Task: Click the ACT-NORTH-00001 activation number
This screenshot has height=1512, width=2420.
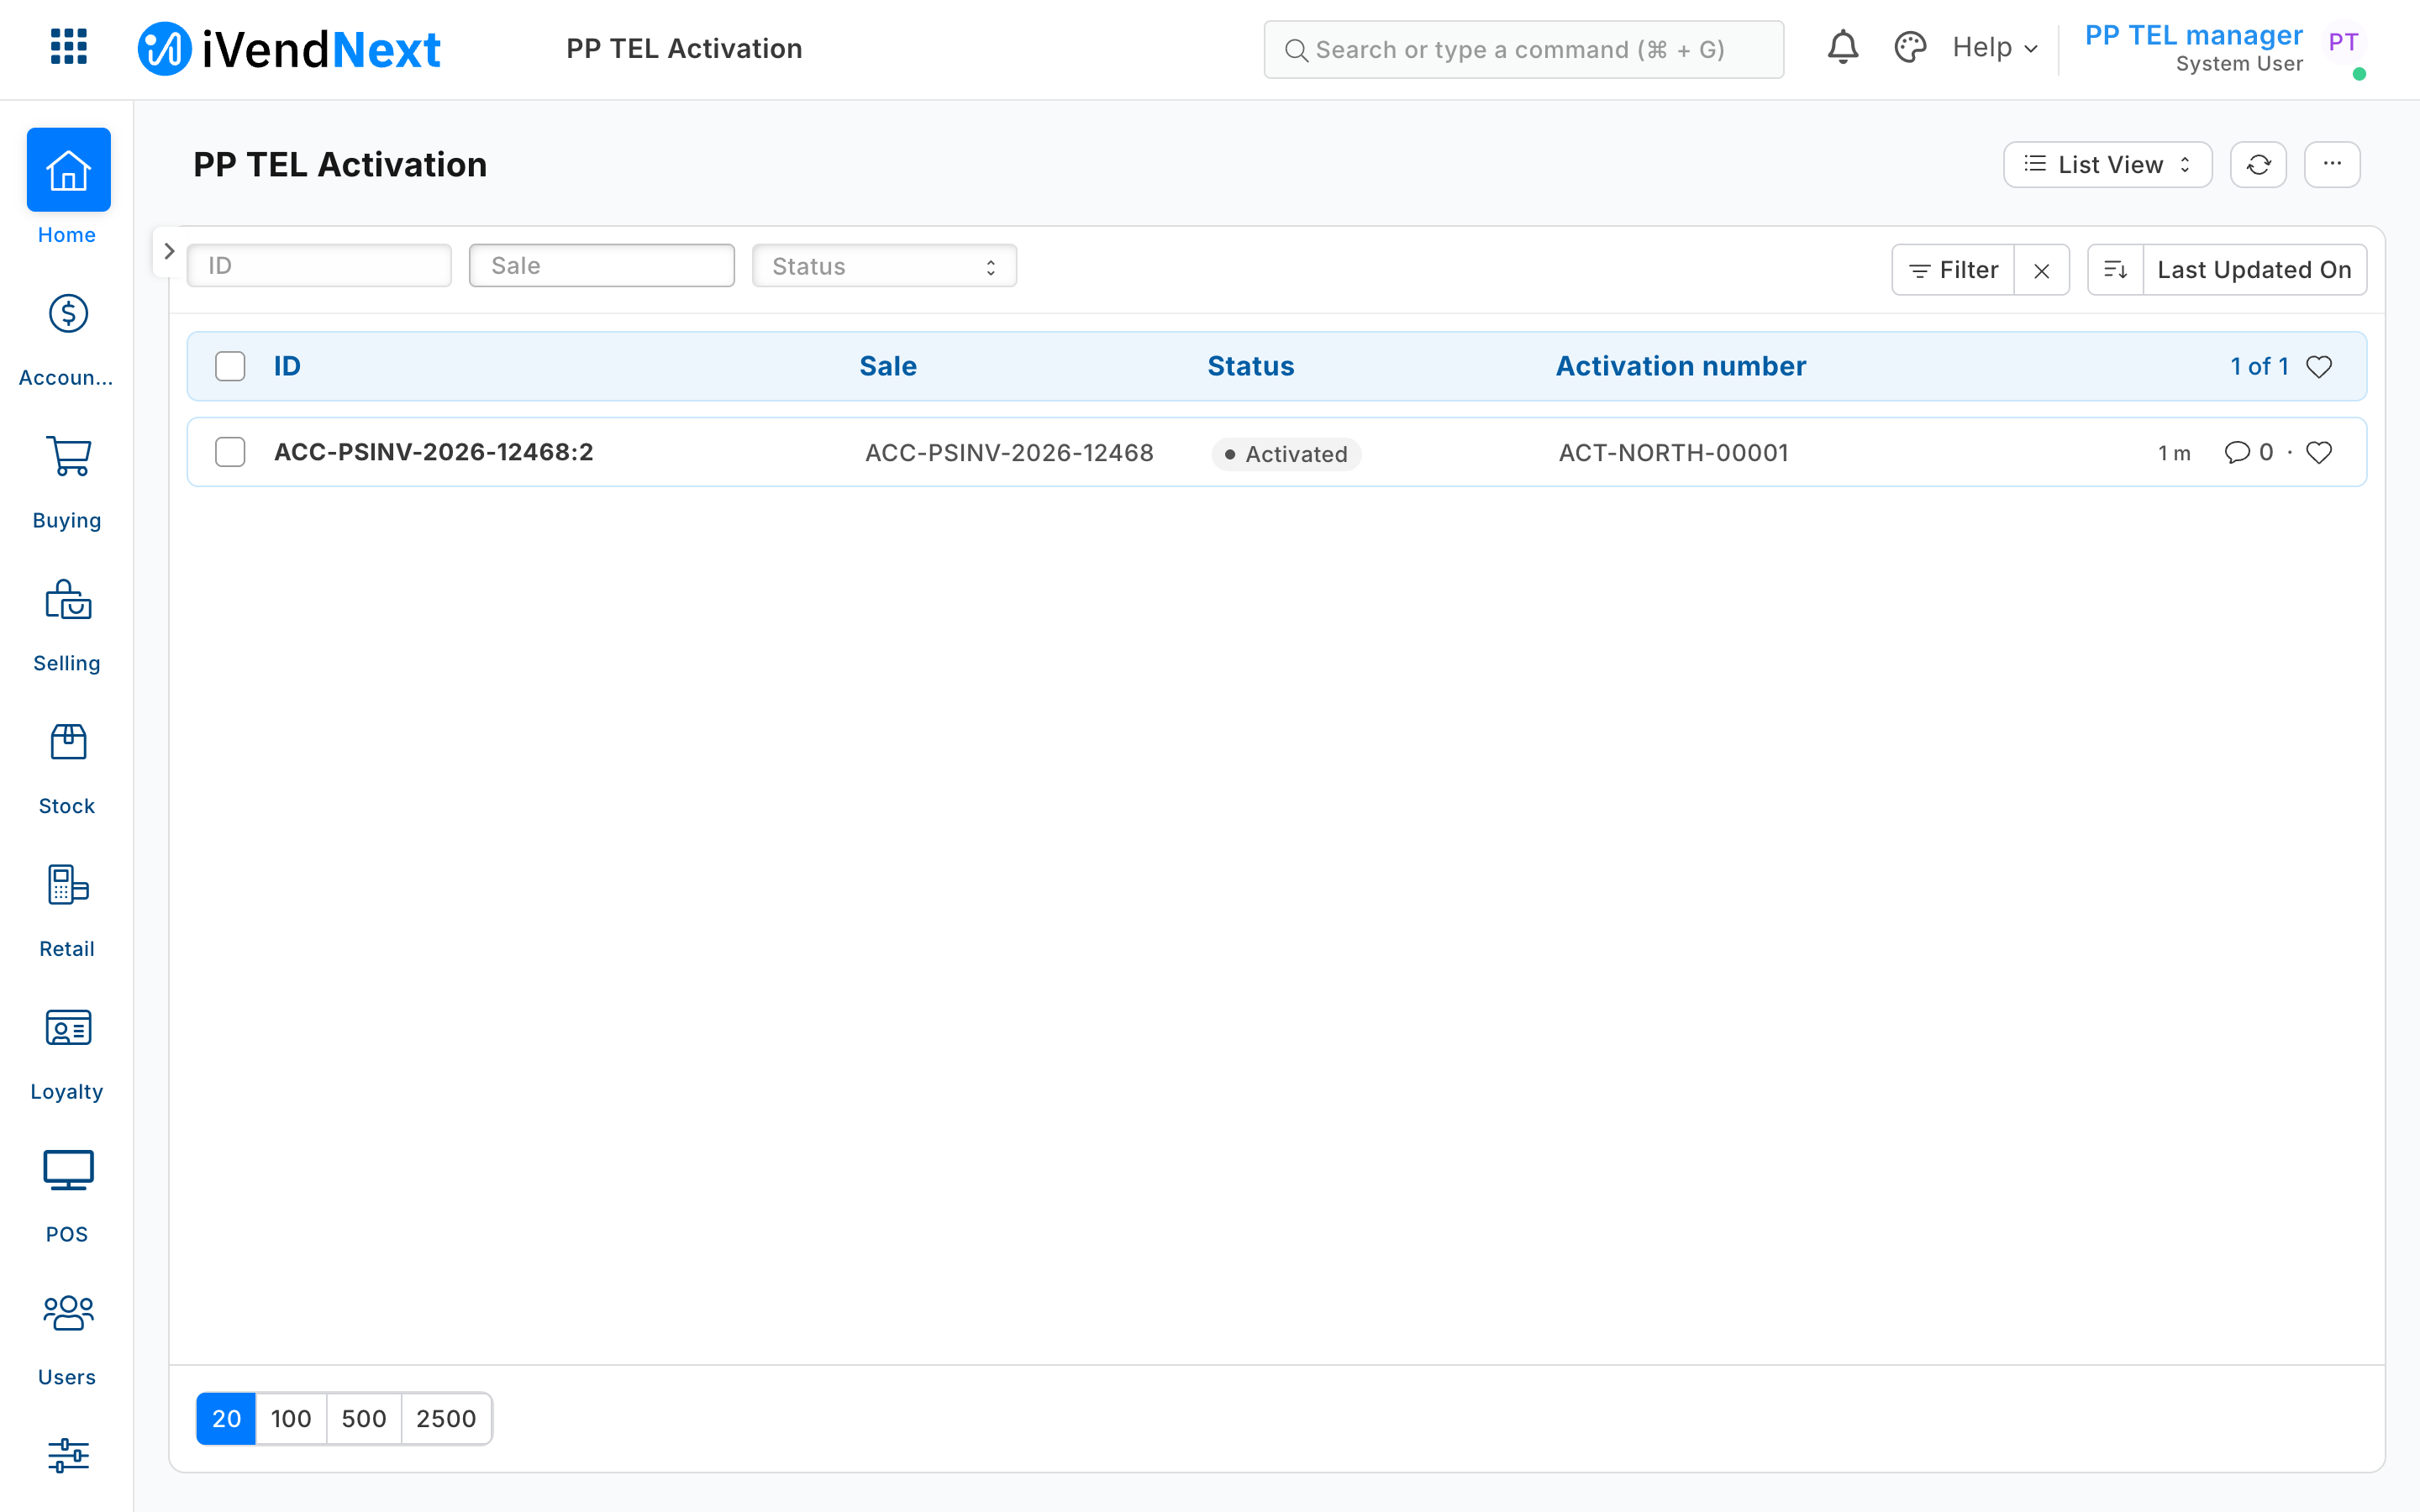Action: (x=1673, y=452)
